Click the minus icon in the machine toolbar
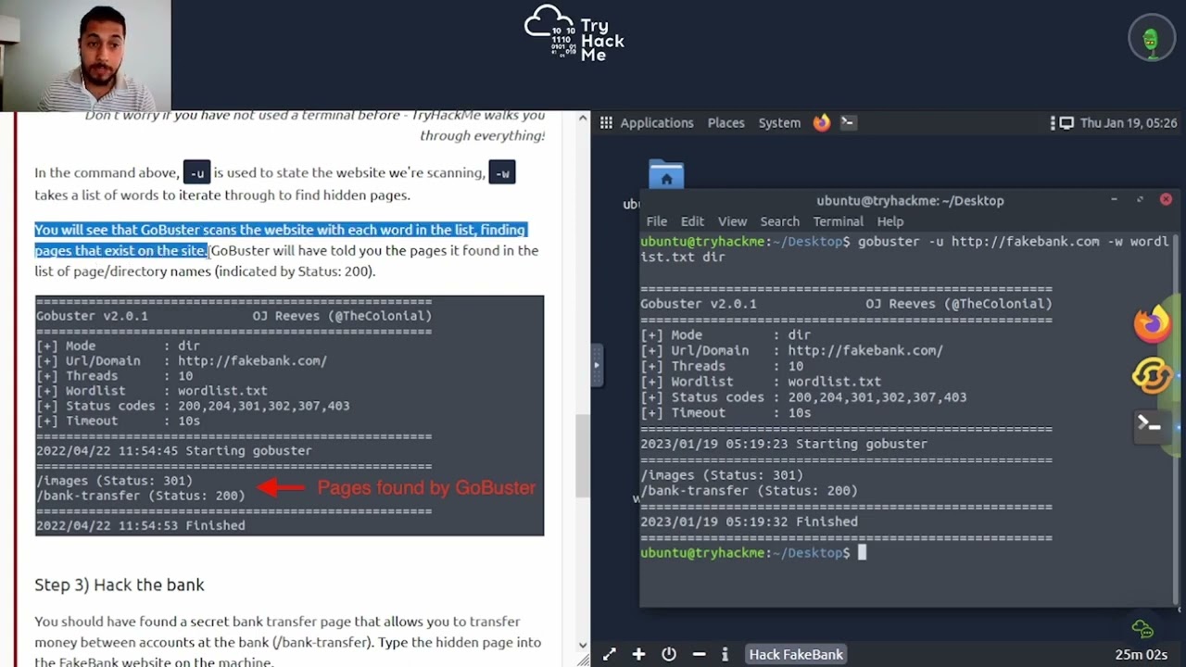1186x667 pixels. pos(699,654)
